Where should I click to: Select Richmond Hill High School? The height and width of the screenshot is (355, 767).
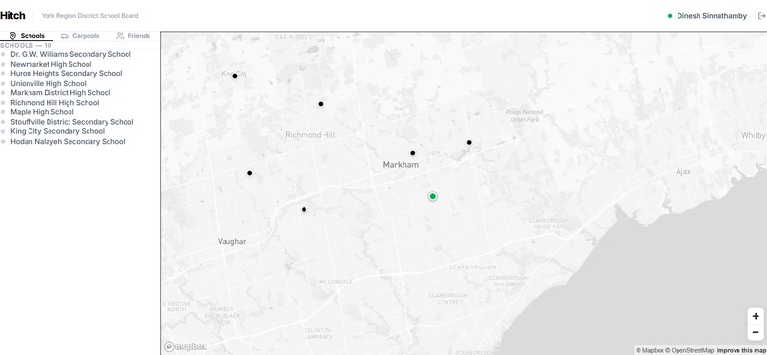point(55,103)
